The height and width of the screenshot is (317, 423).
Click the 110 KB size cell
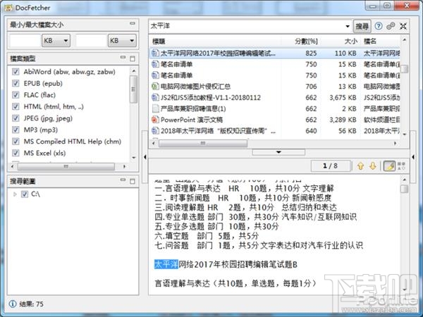(x=345, y=54)
